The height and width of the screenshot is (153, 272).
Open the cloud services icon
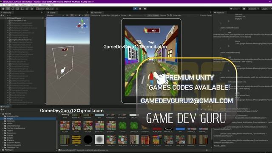pyautogui.click(x=244, y=8)
